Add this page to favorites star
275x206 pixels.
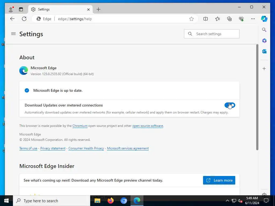click(191, 19)
